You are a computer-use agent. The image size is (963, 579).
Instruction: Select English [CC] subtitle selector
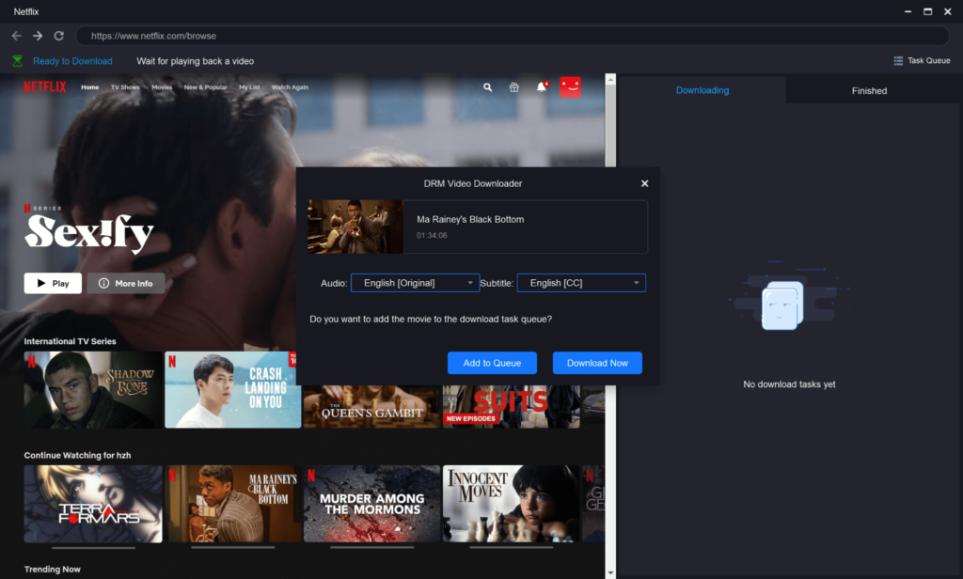point(581,282)
